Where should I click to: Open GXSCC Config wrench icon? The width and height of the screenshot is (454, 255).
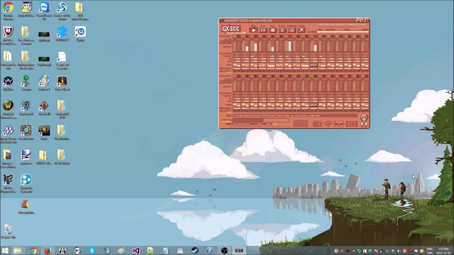click(x=301, y=30)
